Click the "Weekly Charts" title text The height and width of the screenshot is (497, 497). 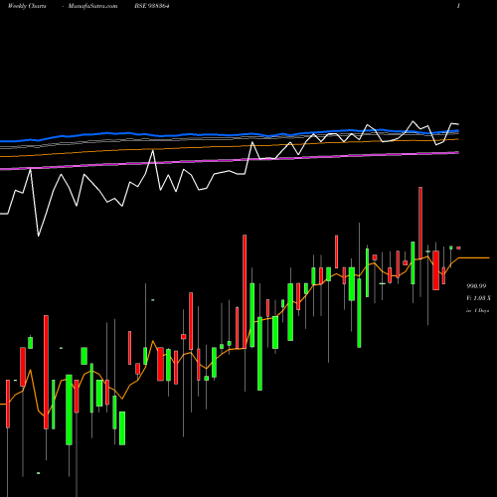[x=27, y=6]
